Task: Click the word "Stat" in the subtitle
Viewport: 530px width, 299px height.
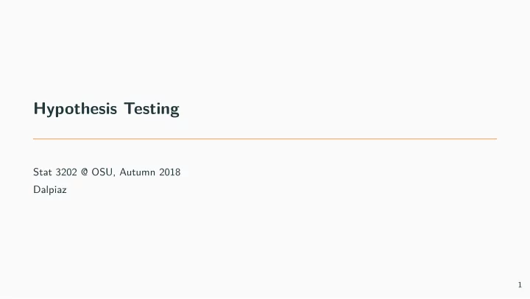Action: (43, 172)
